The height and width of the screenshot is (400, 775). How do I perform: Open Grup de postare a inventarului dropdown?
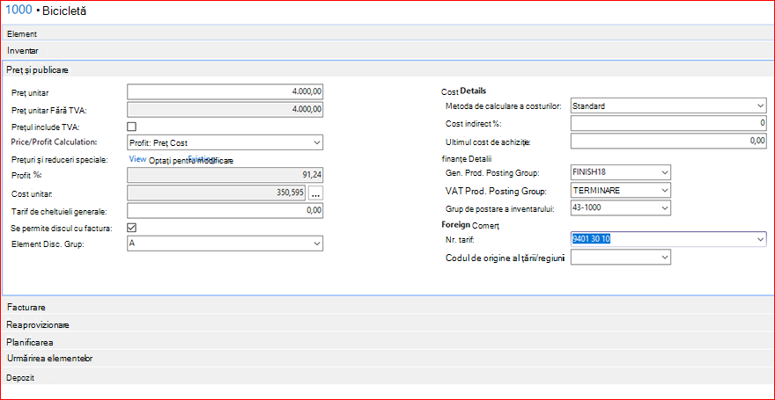point(665,208)
